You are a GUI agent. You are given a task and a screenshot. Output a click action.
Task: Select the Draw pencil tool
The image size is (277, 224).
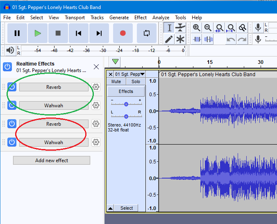click(x=169, y=39)
